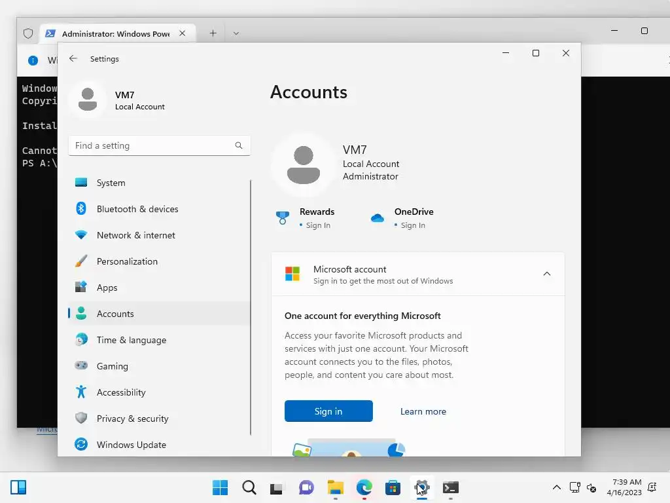Launch Microsoft Edge from taskbar
670x503 pixels.
pos(364,487)
